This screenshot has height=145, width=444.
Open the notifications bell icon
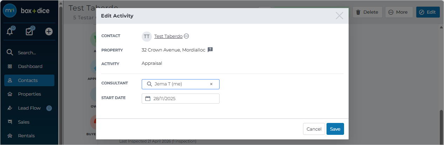(x=10, y=32)
